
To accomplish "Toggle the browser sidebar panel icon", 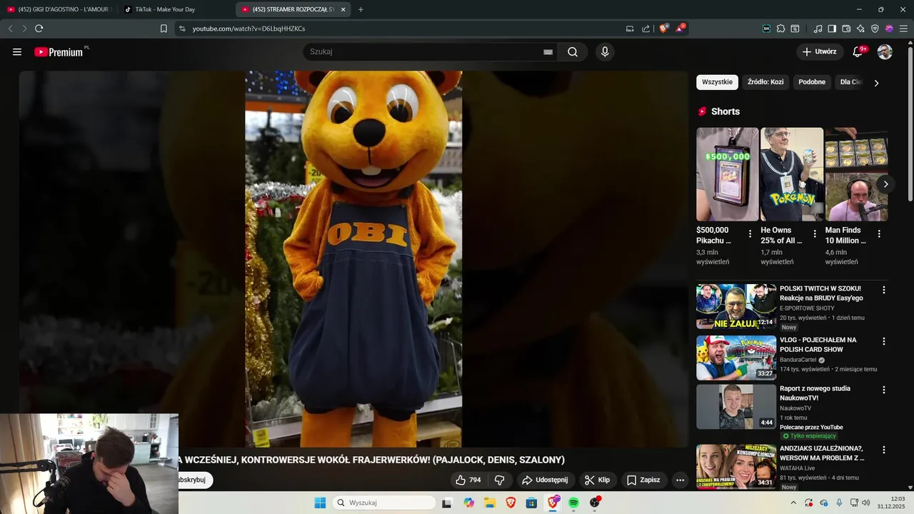I will 832,29.
